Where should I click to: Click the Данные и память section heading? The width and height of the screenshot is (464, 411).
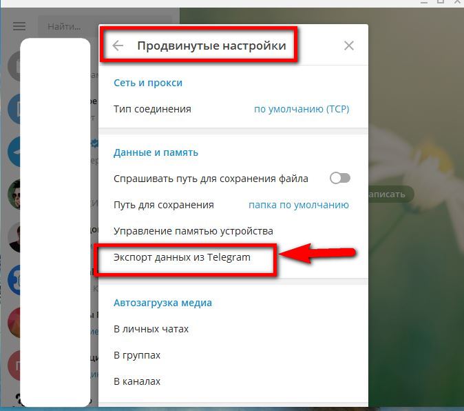[156, 152]
